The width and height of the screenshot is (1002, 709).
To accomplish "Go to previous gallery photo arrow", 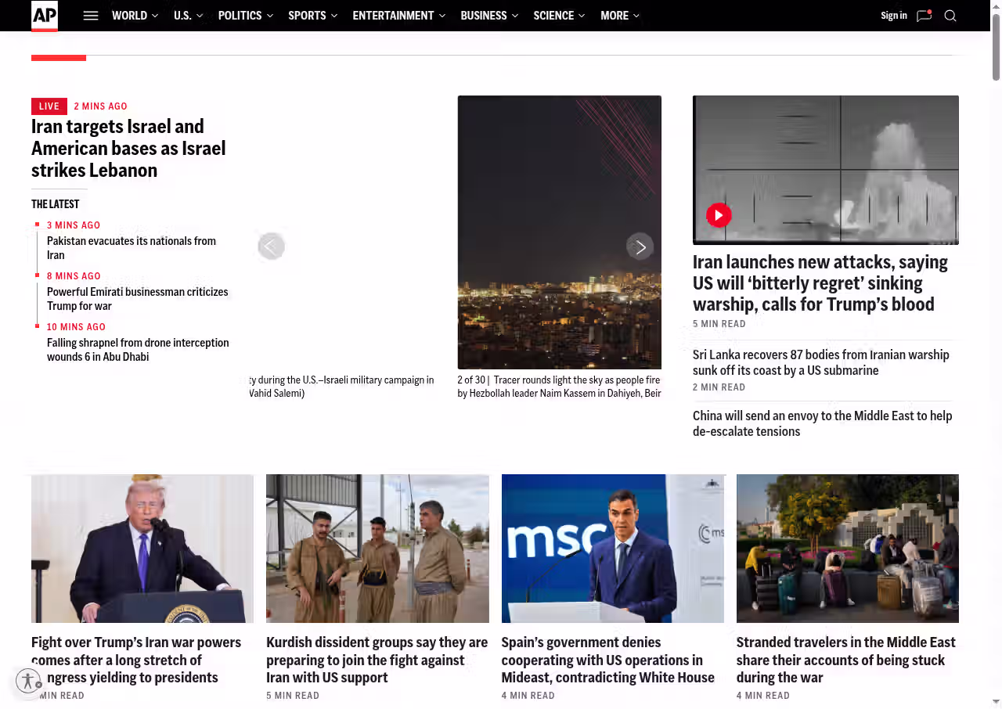I will click(271, 247).
